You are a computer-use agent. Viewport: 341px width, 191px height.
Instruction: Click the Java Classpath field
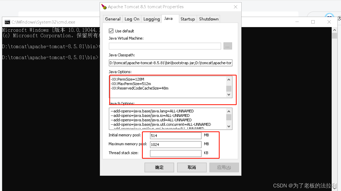pos(170,63)
